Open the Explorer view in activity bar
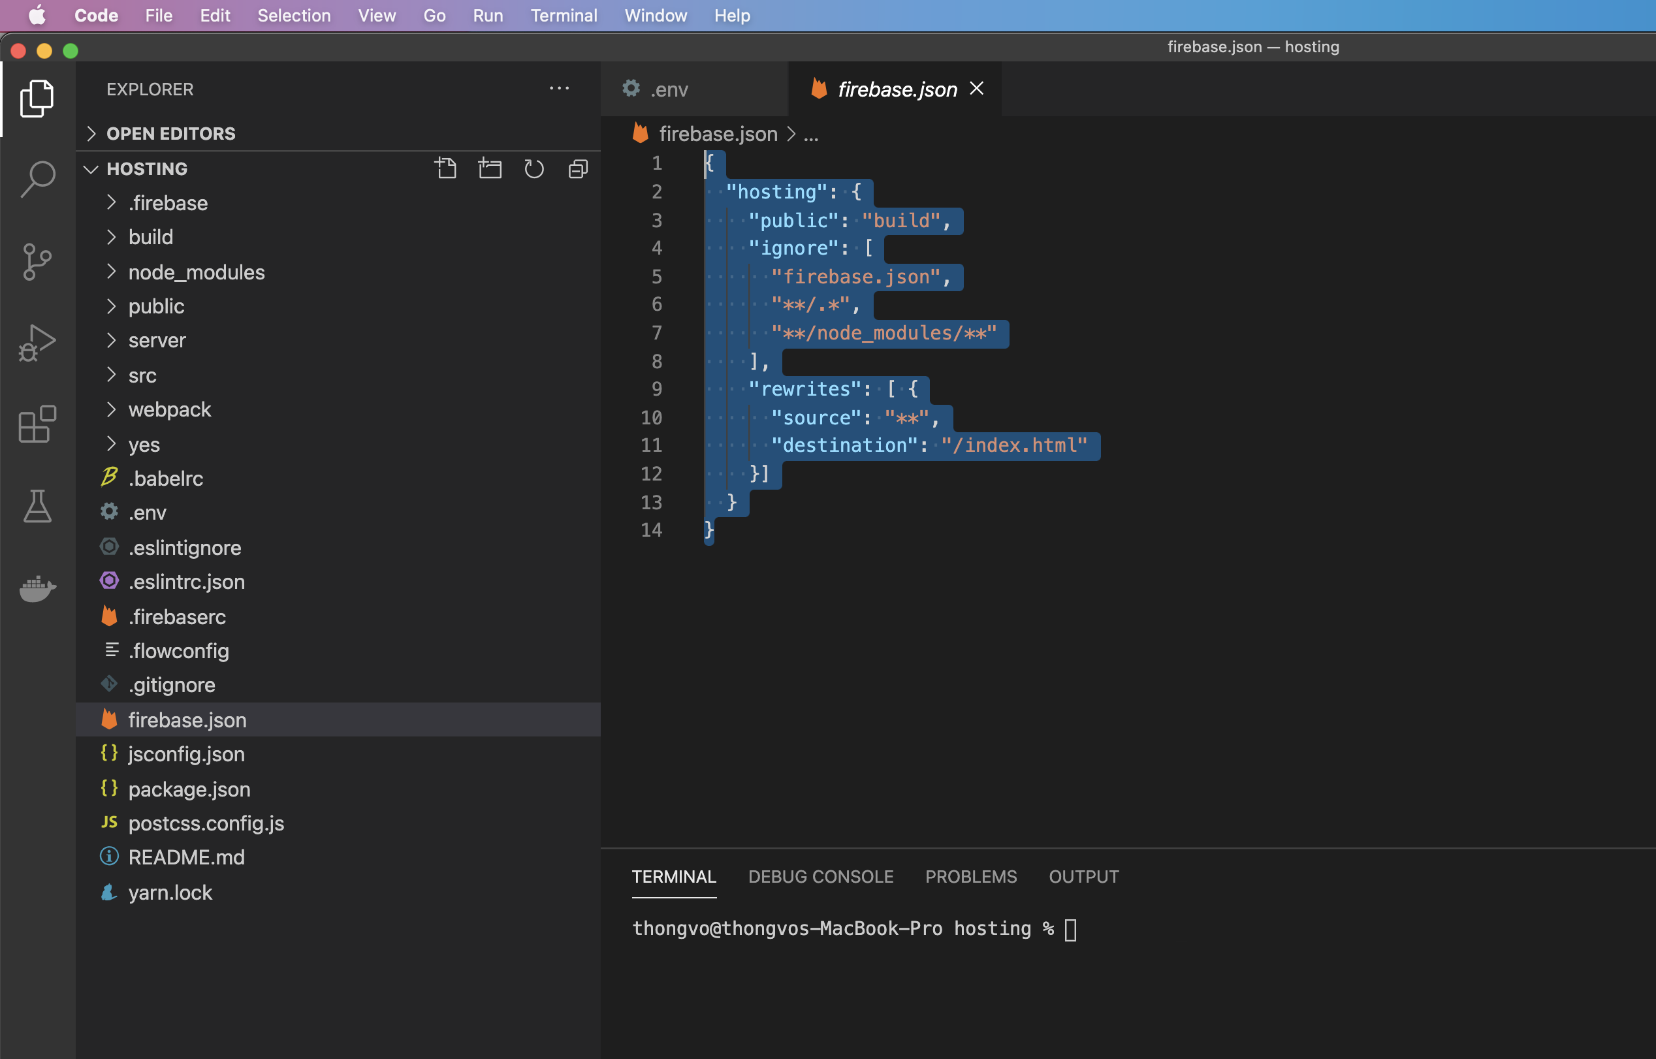This screenshot has width=1656, height=1059. coord(37,98)
